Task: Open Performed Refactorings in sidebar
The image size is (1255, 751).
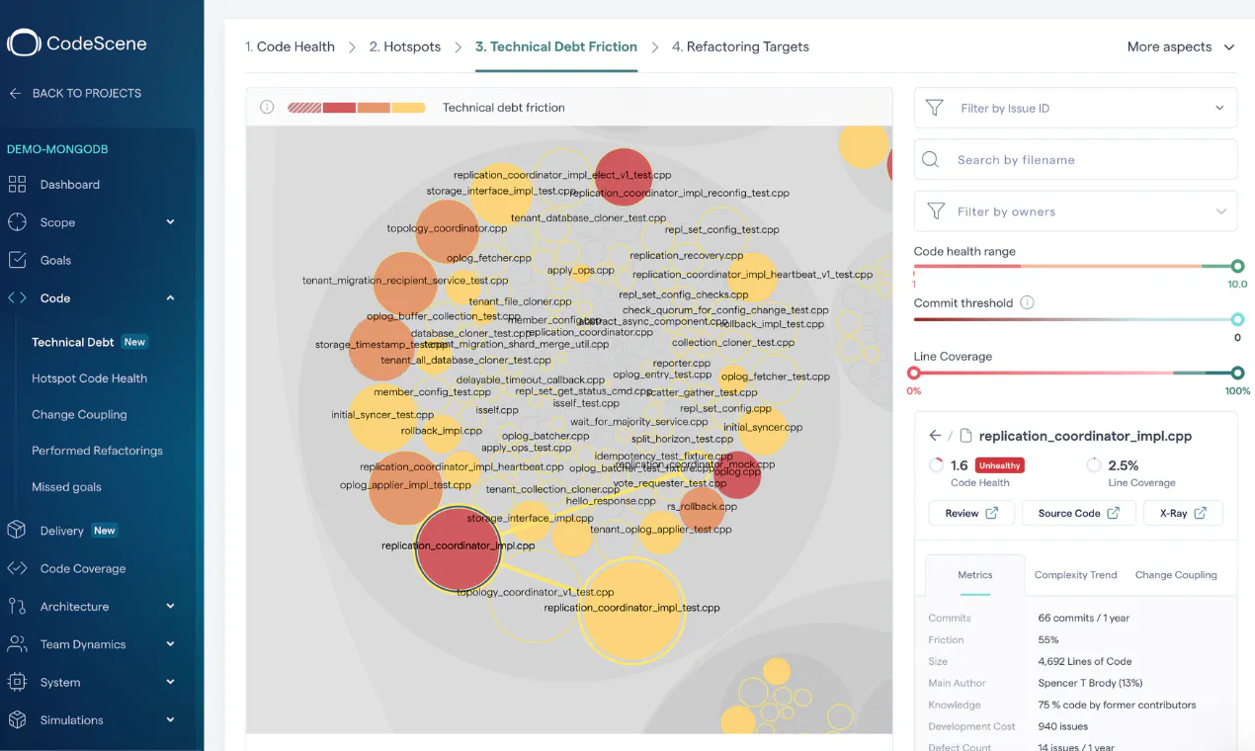Action: coord(97,451)
